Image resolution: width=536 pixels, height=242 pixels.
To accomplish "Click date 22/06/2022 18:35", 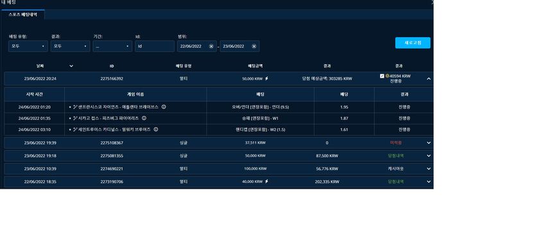I will tap(40, 182).
